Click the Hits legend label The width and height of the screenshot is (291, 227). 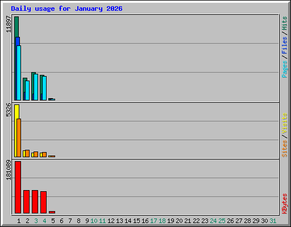[284, 23]
